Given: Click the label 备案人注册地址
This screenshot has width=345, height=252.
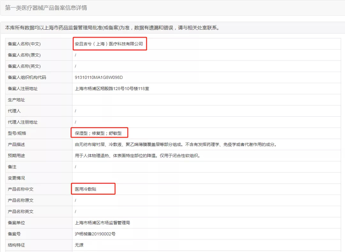Looking at the screenshot, I should point(23,89).
